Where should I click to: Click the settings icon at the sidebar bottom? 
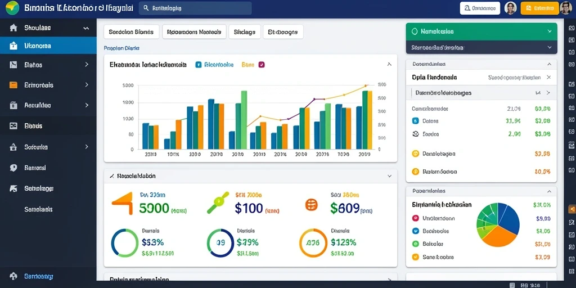pos(13,276)
